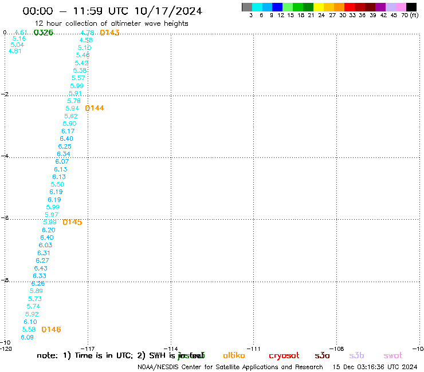Click the 5.42 wave height reading
Screen dimensions: 424x372
point(81,63)
